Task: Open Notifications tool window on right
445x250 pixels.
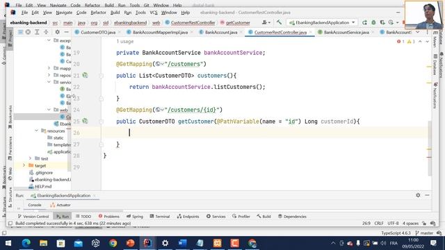Action: pyautogui.click(x=435, y=96)
